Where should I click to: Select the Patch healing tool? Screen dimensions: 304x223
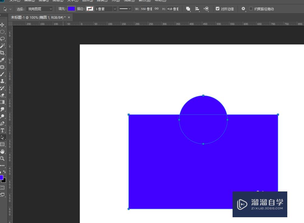pos(2,67)
